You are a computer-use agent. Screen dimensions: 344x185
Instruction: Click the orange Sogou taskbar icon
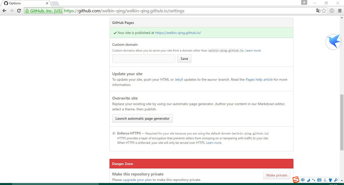pos(295,179)
